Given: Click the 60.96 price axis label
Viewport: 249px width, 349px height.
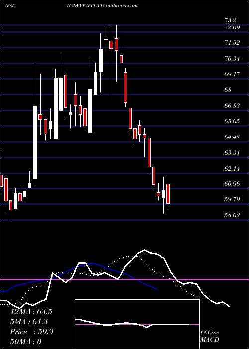Looking at the screenshot, I should tap(232, 184).
